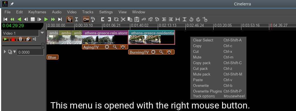Expand the Video 1 patchbay triangle
The width and height of the screenshot is (296, 111).
pyautogui.click(x=5, y=52)
